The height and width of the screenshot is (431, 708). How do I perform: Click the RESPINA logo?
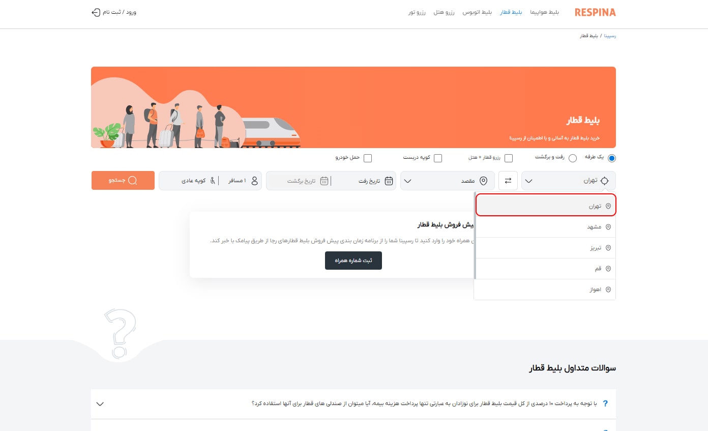(x=595, y=12)
